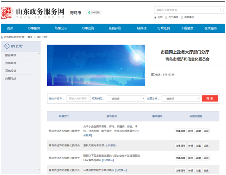The width and height of the screenshot is (226, 175).
Task: Select the 服务事项 radio button
Action: (182, 18)
